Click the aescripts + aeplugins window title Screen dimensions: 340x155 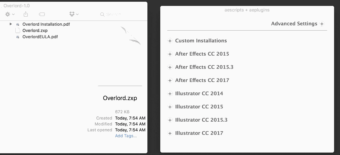click(x=247, y=10)
